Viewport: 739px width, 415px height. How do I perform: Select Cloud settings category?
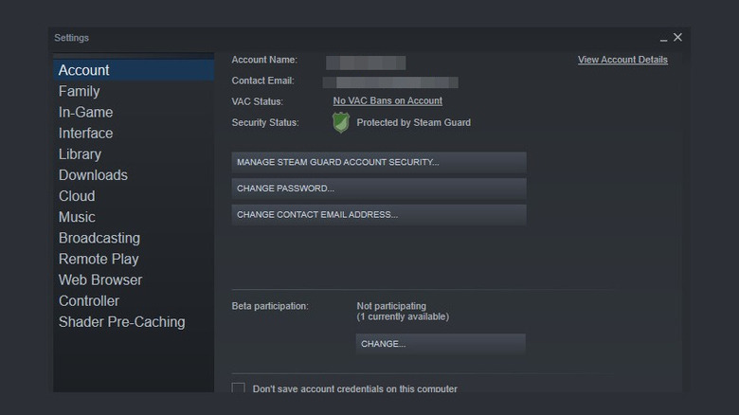click(77, 196)
